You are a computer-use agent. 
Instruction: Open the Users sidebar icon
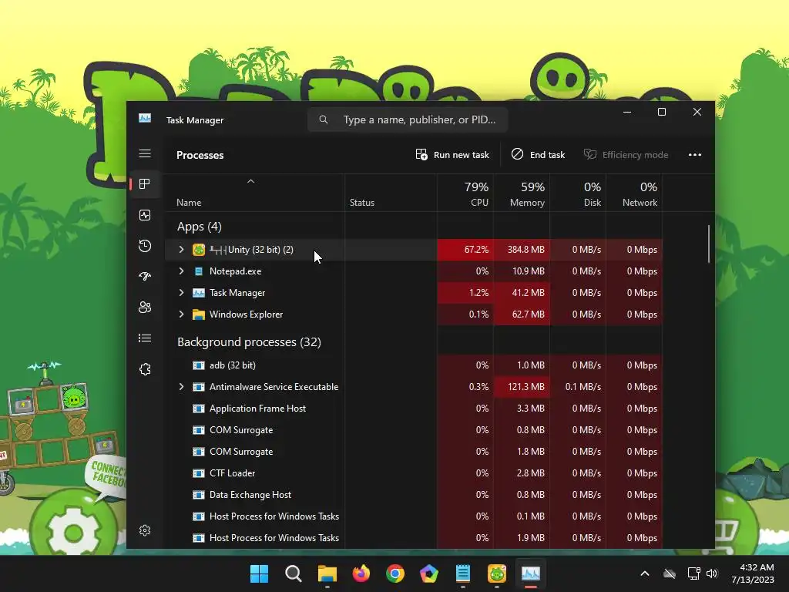(x=145, y=307)
